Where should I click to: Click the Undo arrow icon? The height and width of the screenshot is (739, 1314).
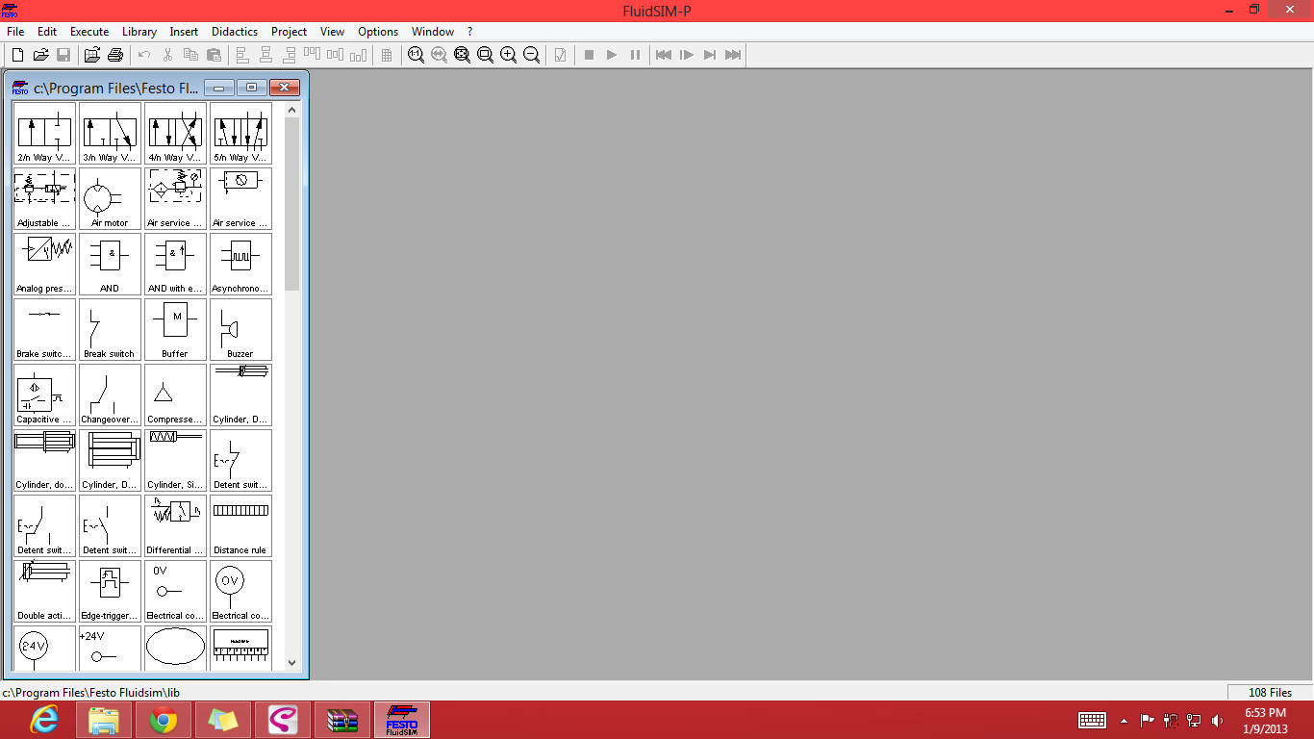(x=144, y=55)
